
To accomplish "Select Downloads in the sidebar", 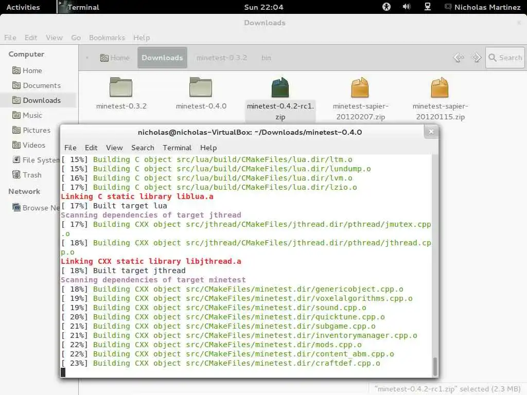I will click(x=39, y=100).
